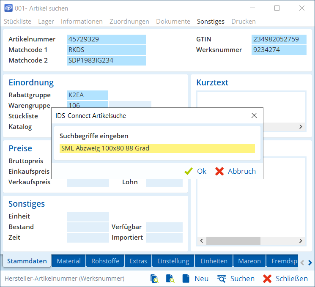Switch to the Material tab
315x287 pixels.
(68, 261)
